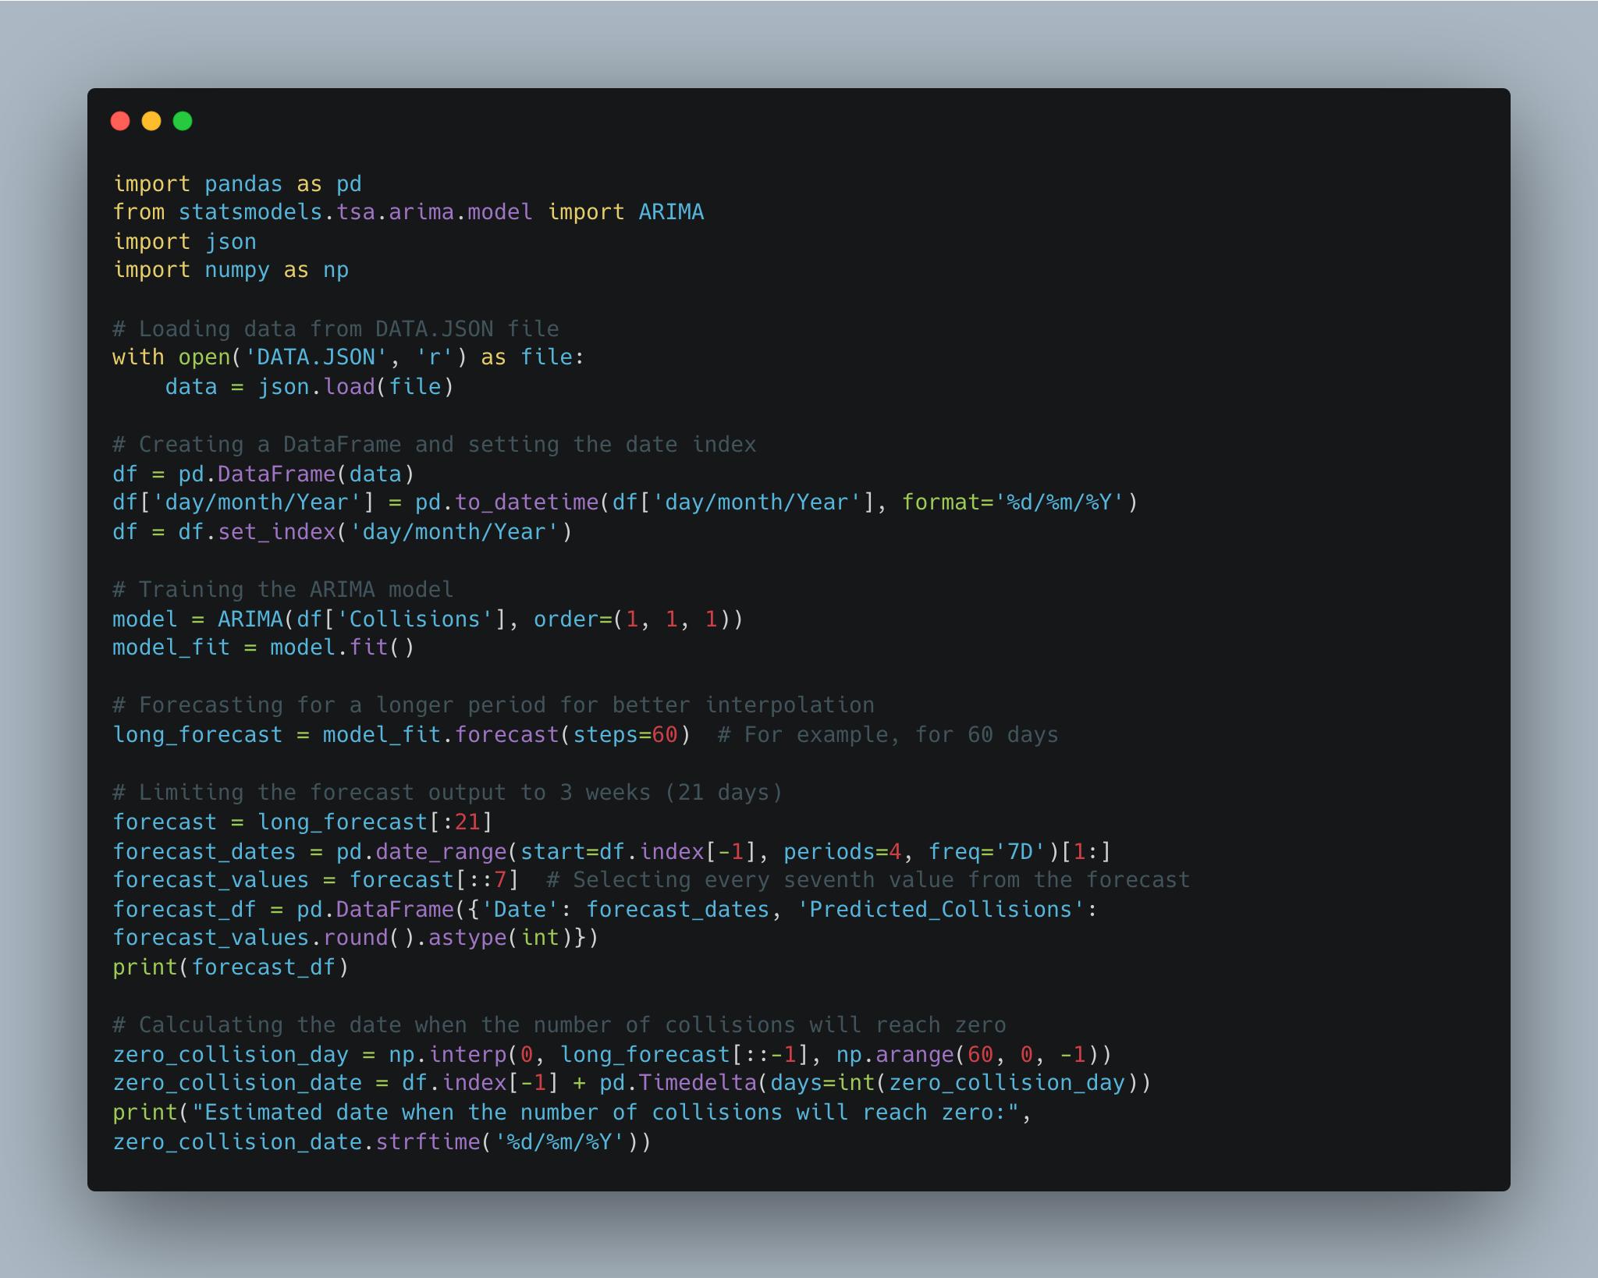The image size is (1598, 1278).
Task: Click long_forecast[:21] slice expression
Action: pos(375,822)
